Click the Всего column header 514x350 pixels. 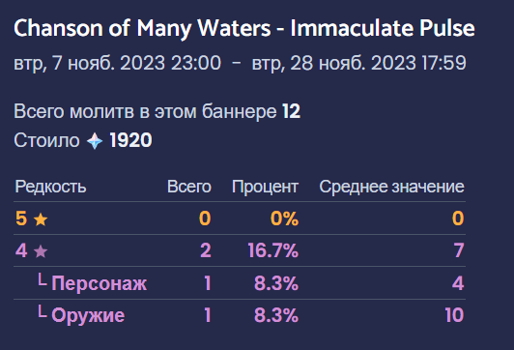click(189, 187)
